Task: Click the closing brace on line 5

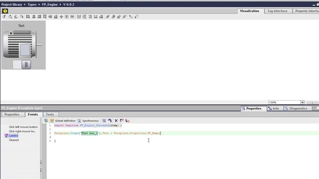Action: tap(55, 141)
